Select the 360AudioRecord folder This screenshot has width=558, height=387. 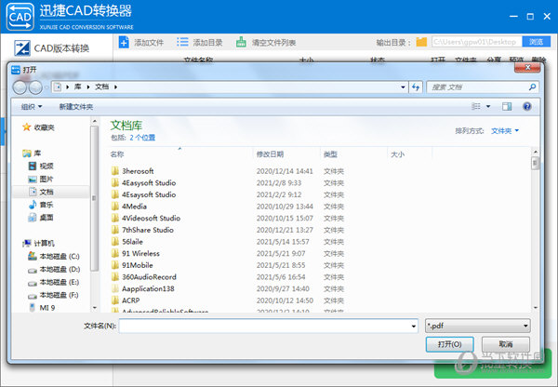[x=144, y=277]
